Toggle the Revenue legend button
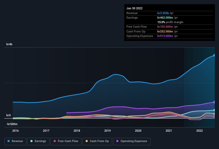The image size is (219, 149). pyautogui.click(x=15, y=141)
